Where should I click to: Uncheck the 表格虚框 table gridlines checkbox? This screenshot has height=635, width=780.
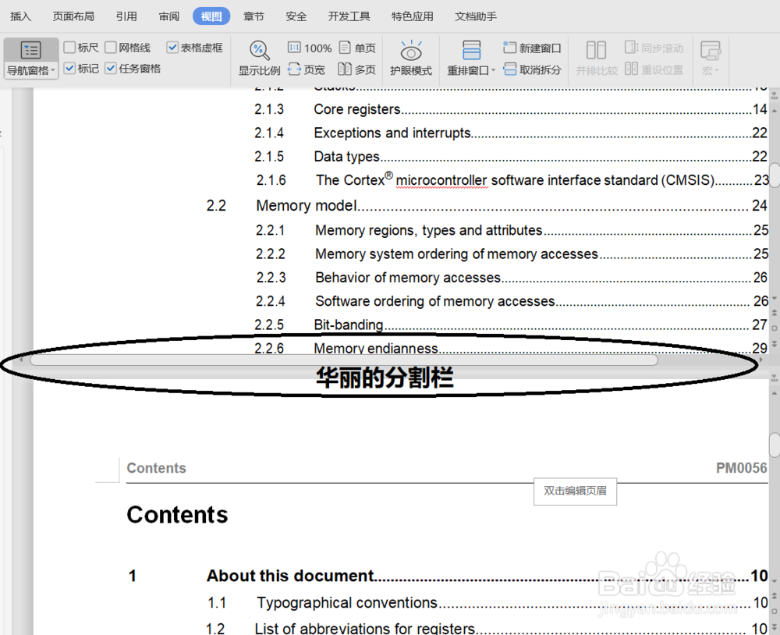(172, 48)
